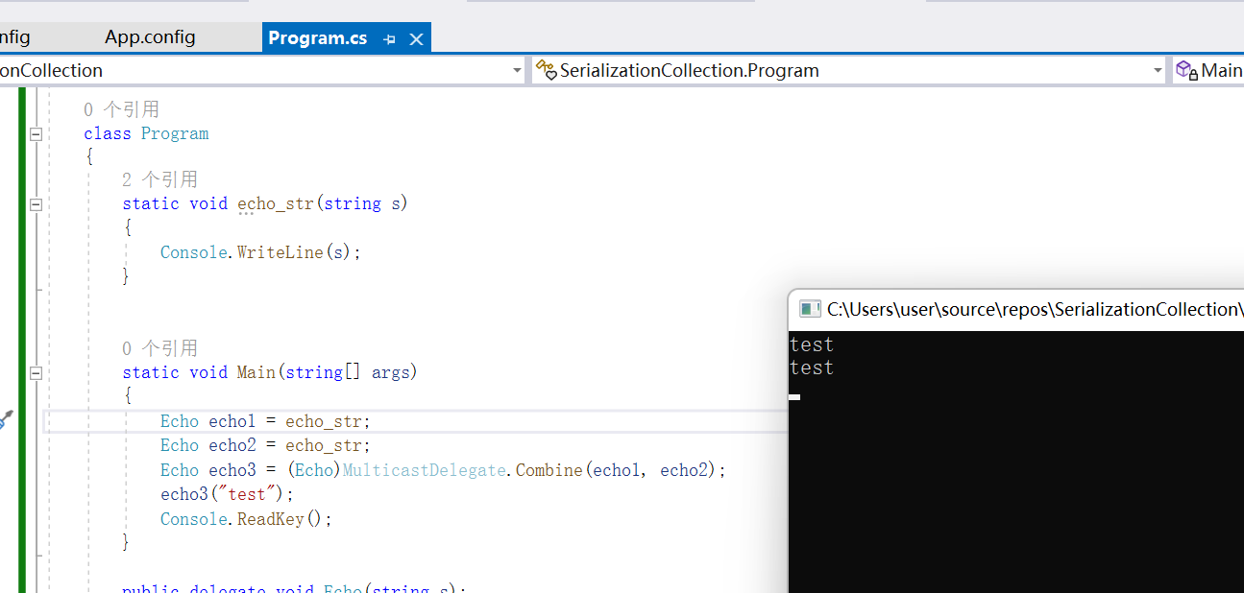Click the Echo echo2 = echo_str; line
This screenshot has height=593, width=1244.
(265, 445)
